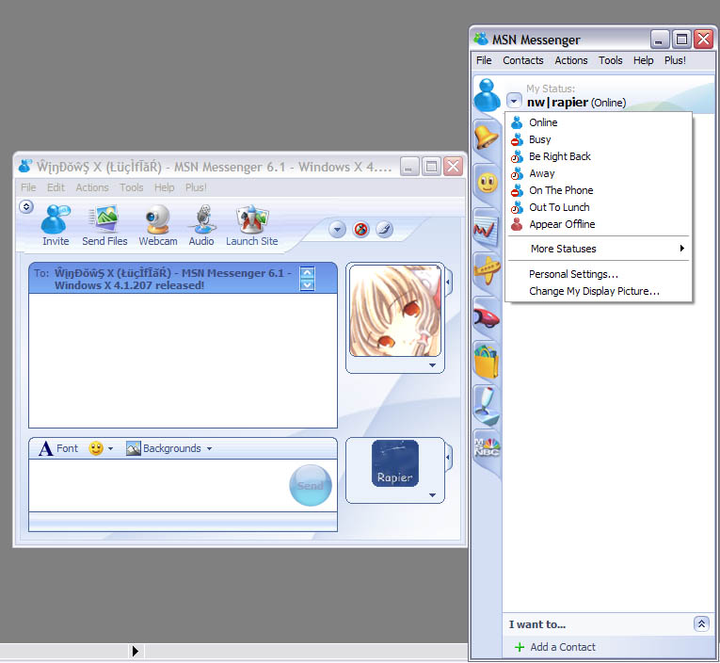Click the shopping bag tab
Screen dimensions: 720x663
[x=487, y=362]
